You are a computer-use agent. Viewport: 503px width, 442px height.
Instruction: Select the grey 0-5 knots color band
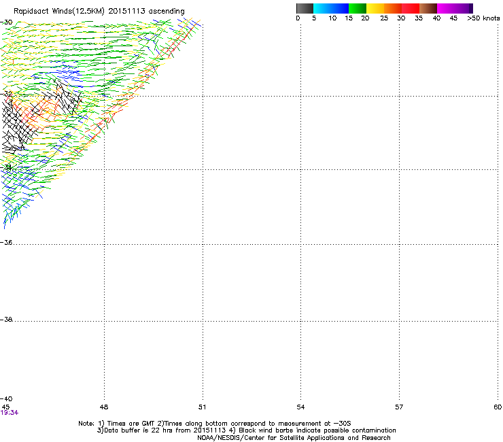[x=305, y=8]
